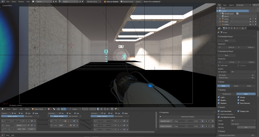Toggle the Extra Textures checkbox

(x=238, y=103)
